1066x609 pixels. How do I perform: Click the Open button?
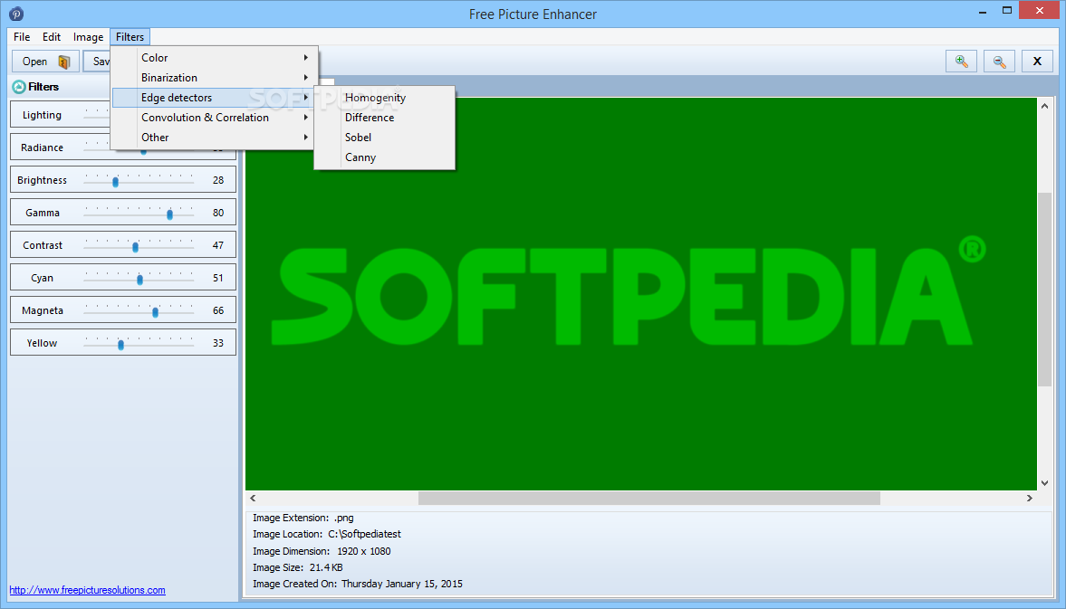(x=45, y=62)
